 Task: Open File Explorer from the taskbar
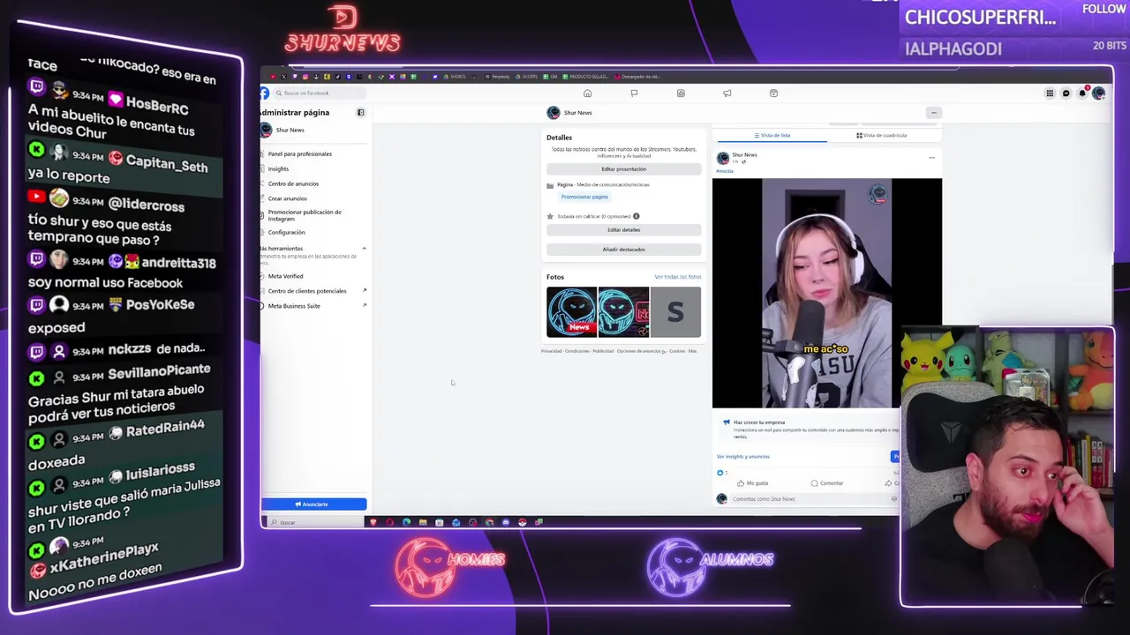coord(423,522)
